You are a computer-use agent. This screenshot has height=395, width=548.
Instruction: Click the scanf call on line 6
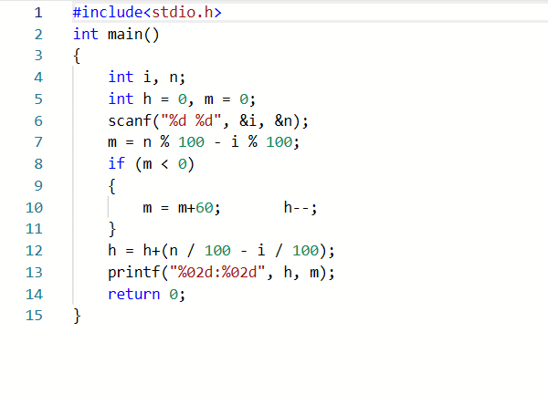tap(208, 121)
